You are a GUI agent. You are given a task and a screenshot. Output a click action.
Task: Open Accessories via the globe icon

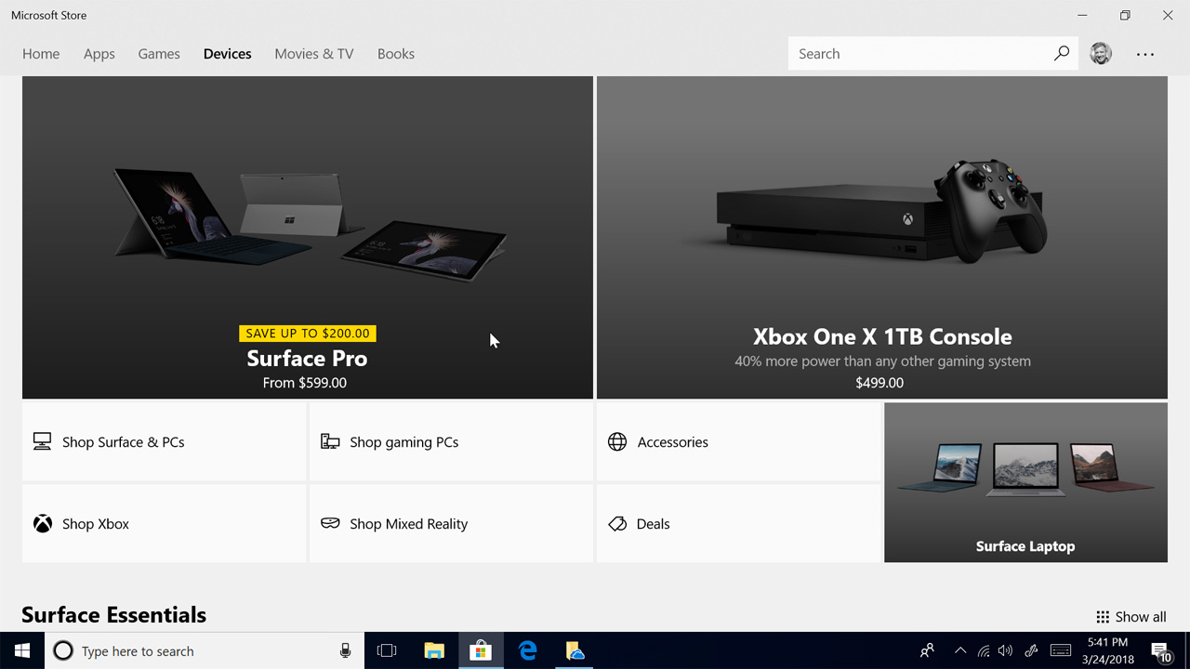[x=617, y=441]
